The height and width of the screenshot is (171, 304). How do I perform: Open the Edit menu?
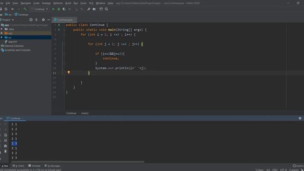(8, 3)
